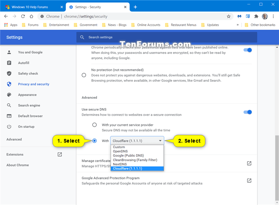Open the Extensions puzzle piece menu

pyautogui.click(x=256, y=16)
